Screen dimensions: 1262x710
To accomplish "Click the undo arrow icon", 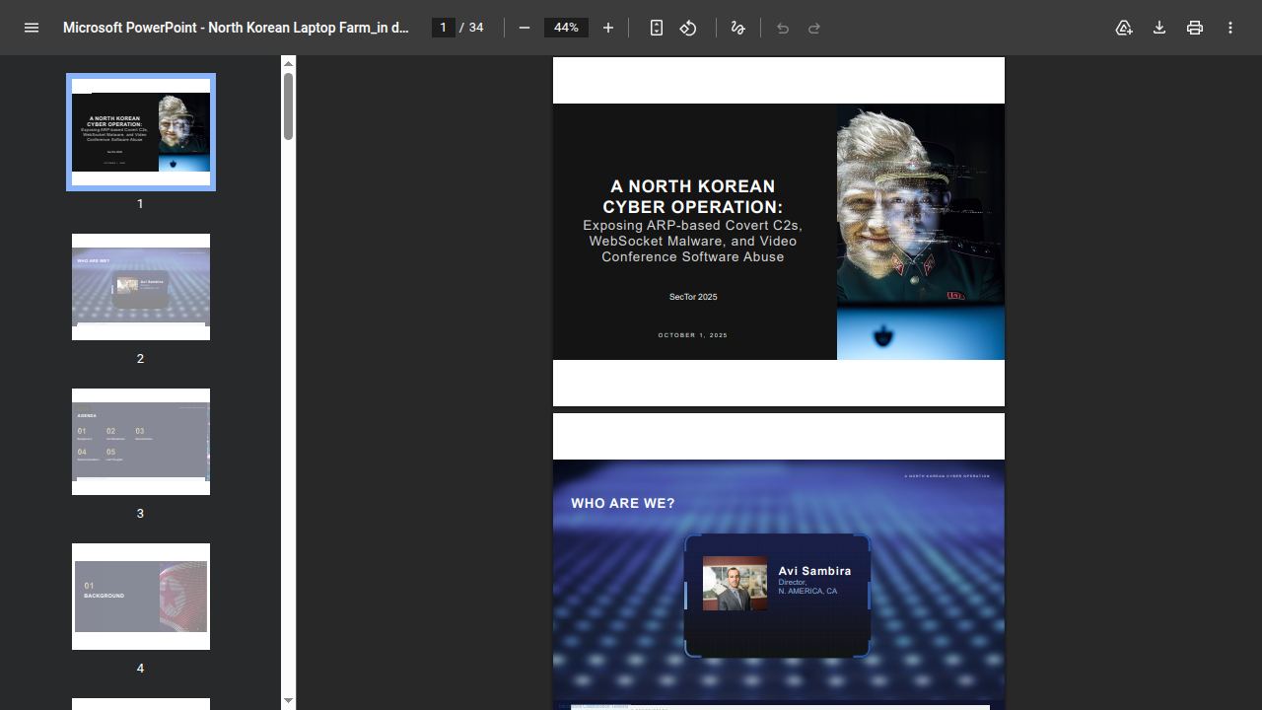I will [783, 28].
